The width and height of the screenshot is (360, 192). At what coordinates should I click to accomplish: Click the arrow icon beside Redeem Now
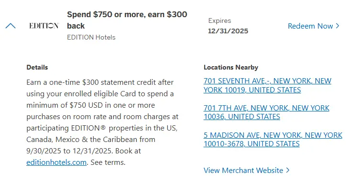[x=338, y=26]
